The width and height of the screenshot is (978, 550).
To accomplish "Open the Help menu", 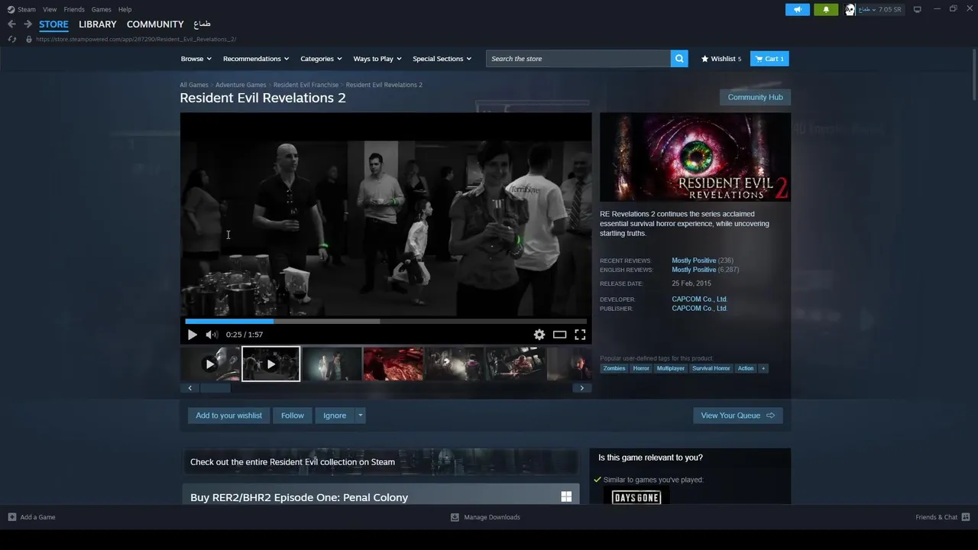I will point(125,9).
